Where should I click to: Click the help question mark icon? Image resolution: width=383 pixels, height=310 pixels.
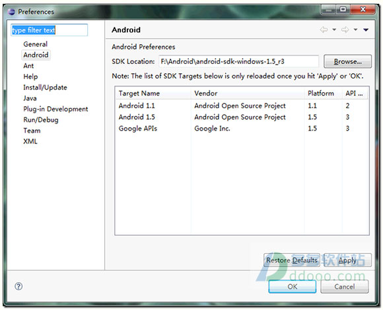(x=18, y=286)
